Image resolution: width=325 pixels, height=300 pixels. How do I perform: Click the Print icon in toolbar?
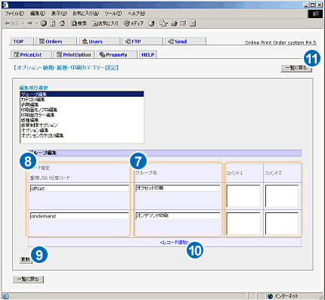pos(174,23)
